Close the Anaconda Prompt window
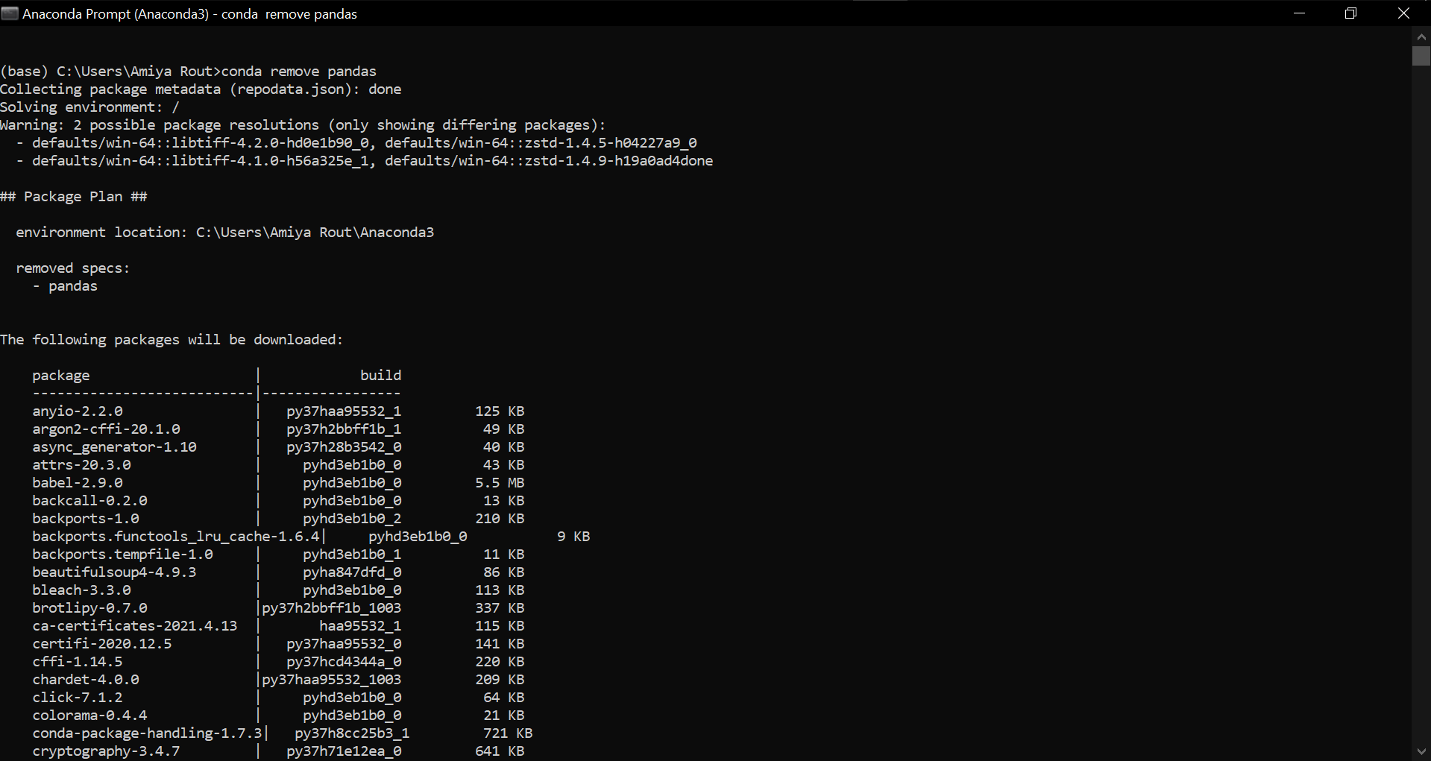This screenshot has width=1431, height=761. (x=1403, y=13)
